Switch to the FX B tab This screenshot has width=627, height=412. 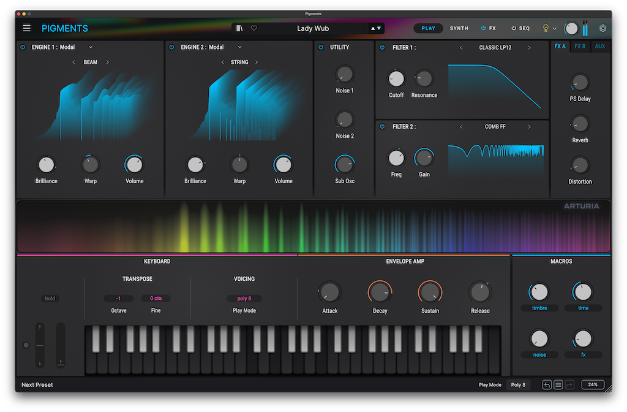(580, 47)
